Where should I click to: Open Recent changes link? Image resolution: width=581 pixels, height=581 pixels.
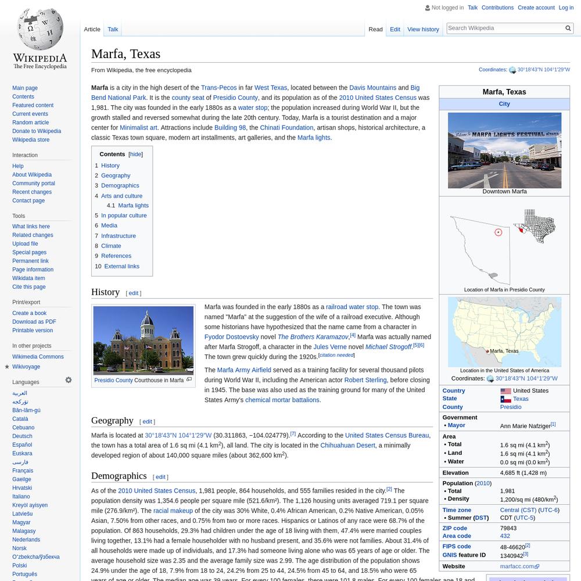32,192
